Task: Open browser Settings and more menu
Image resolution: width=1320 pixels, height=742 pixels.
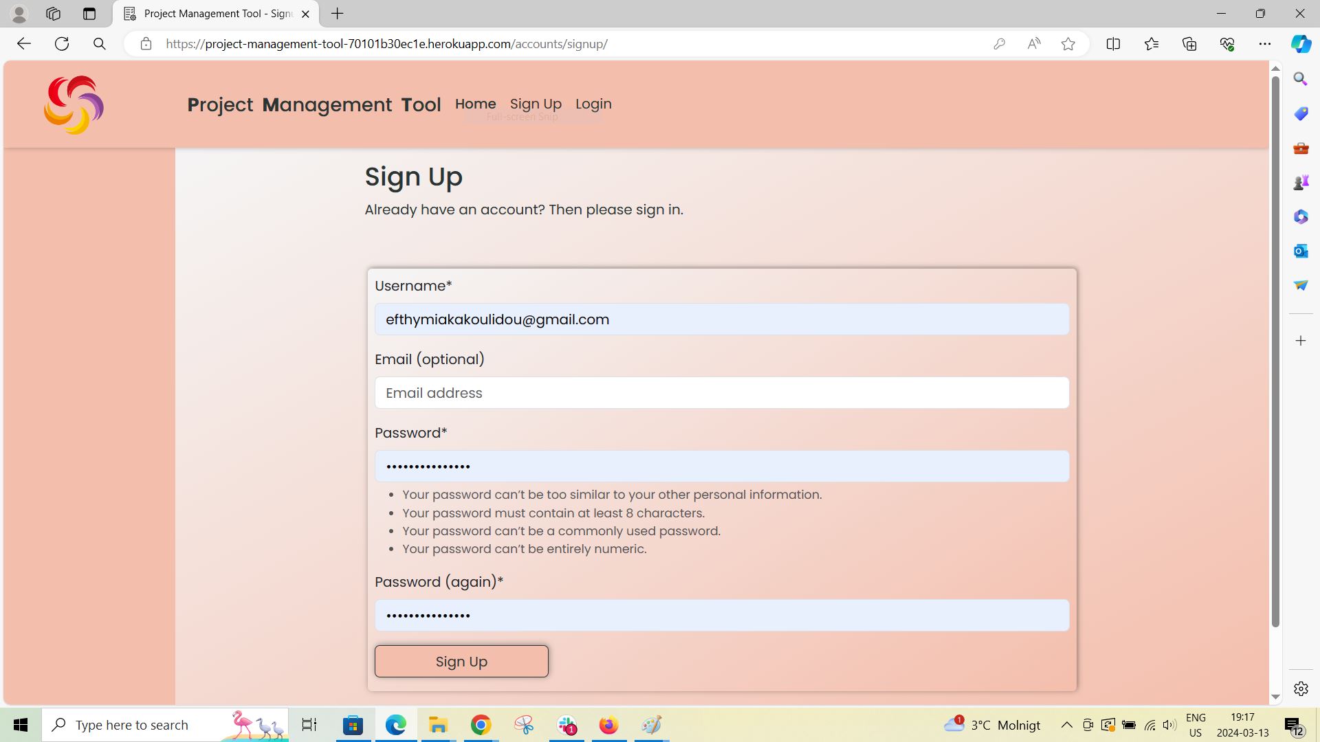Action: (x=1266, y=43)
